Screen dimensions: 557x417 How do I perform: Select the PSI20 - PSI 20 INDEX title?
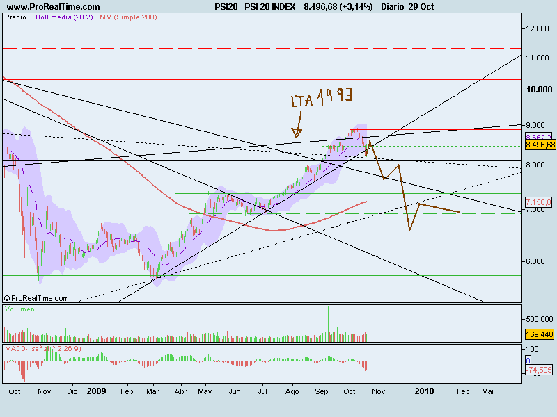pos(255,7)
